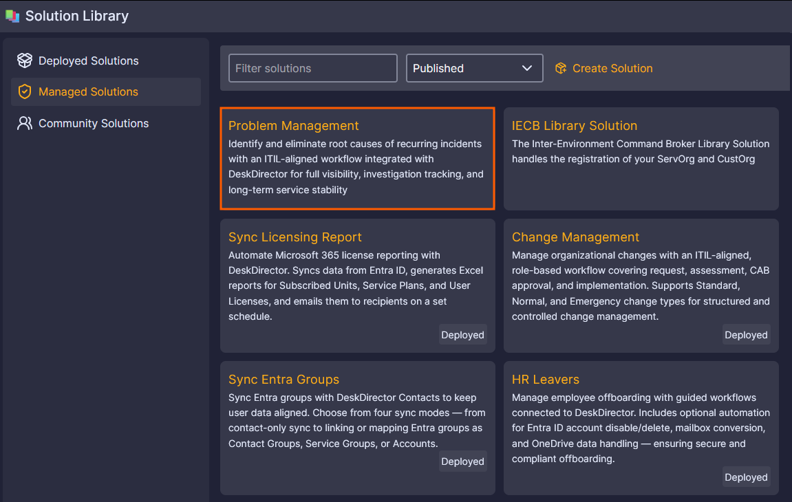Click the Managed Solutions shield icon
Viewport: 792px width, 502px height.
click(x=25, y=91)
